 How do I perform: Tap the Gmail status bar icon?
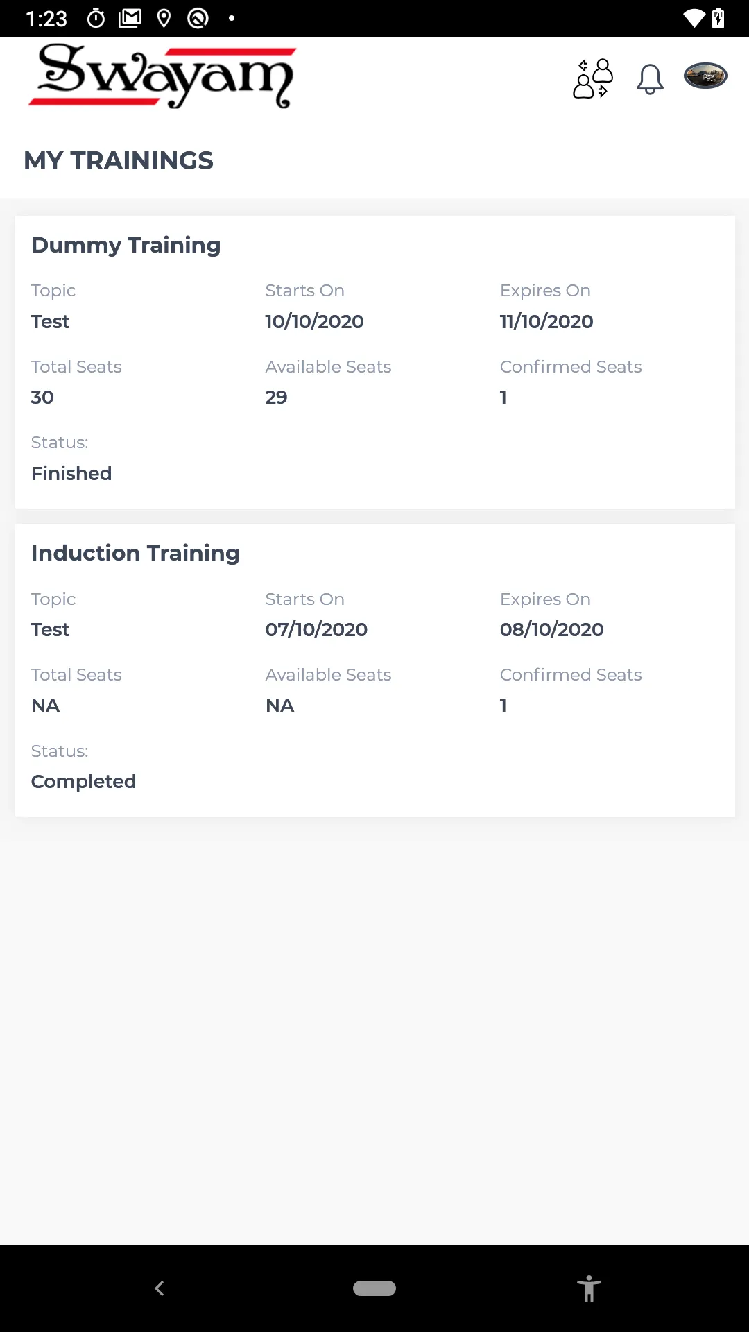point(130,18)
